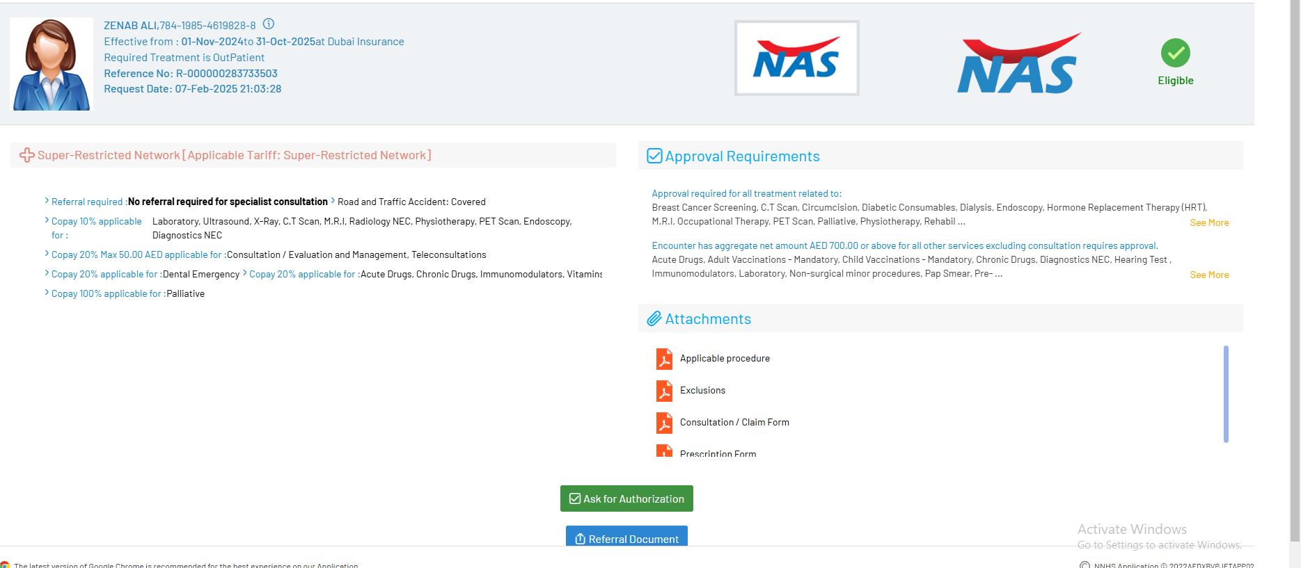Click See More for treatment approval list

click(1209, 223)
